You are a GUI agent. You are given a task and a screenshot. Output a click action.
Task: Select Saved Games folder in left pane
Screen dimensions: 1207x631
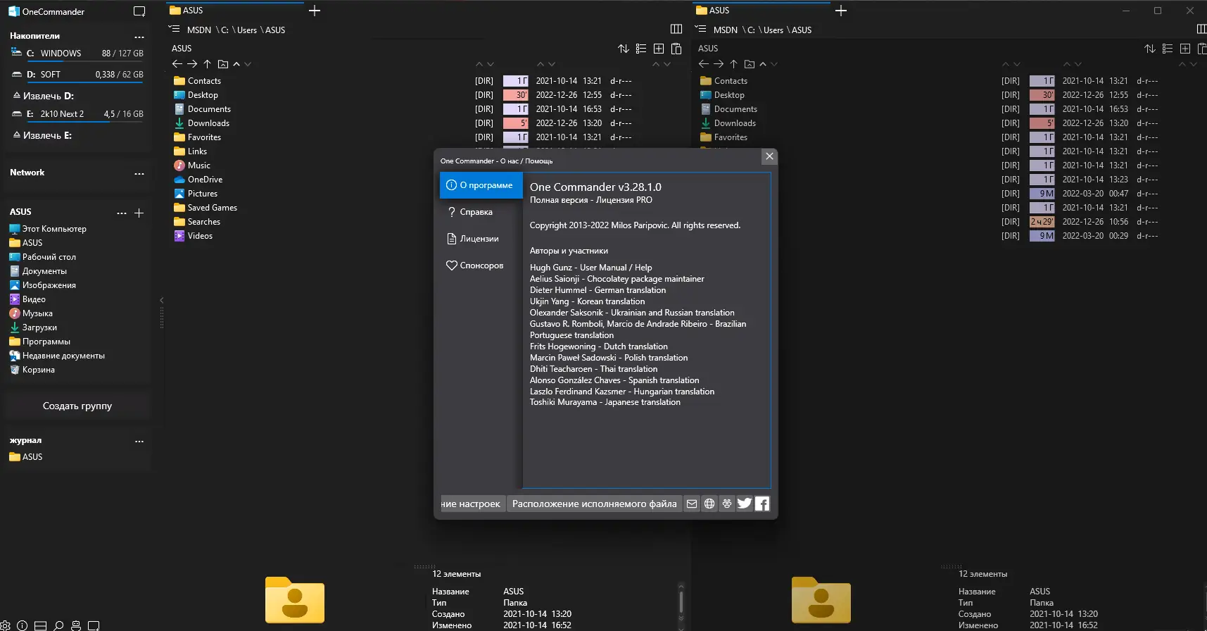pos(206,208)
